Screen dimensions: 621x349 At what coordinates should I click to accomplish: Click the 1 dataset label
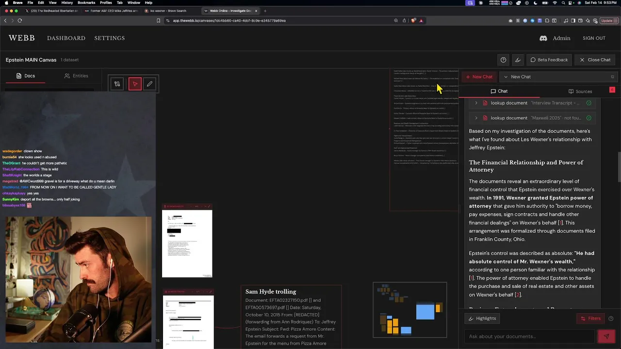[70, 60]
